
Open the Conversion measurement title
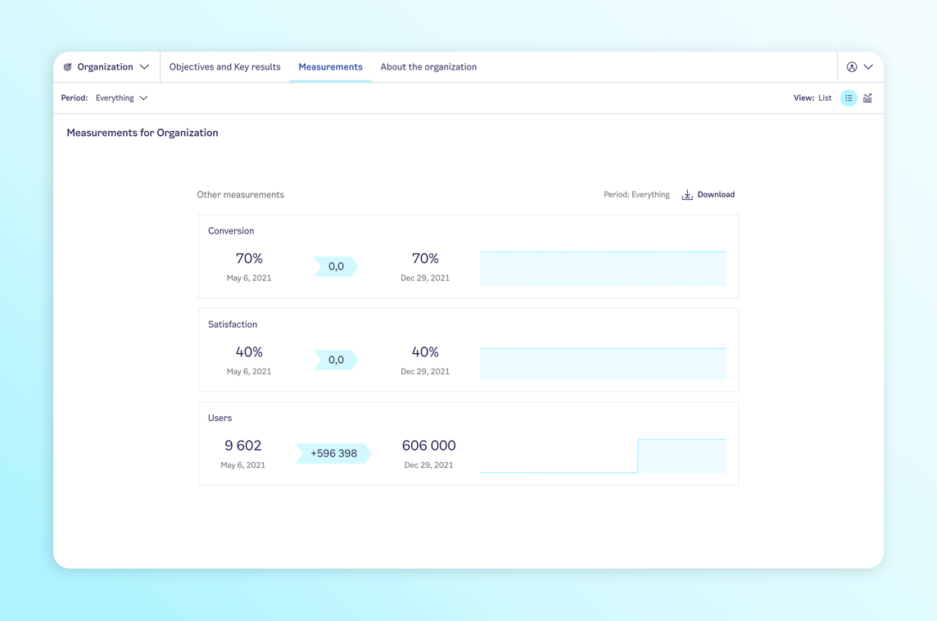click(x=231, y=231)
